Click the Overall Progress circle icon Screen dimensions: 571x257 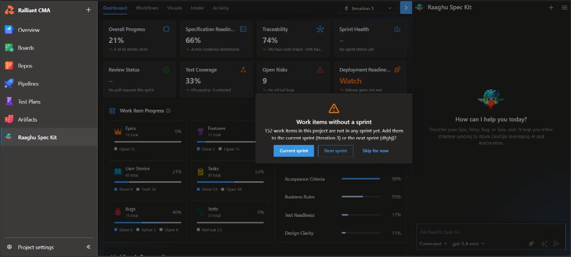pos(166,29)
